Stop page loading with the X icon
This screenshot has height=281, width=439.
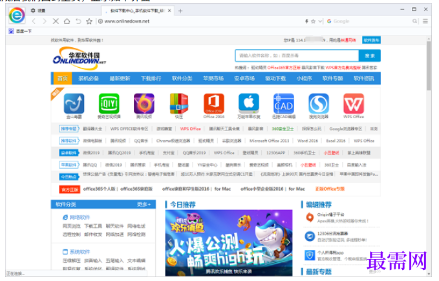click(x=56, y=21)
